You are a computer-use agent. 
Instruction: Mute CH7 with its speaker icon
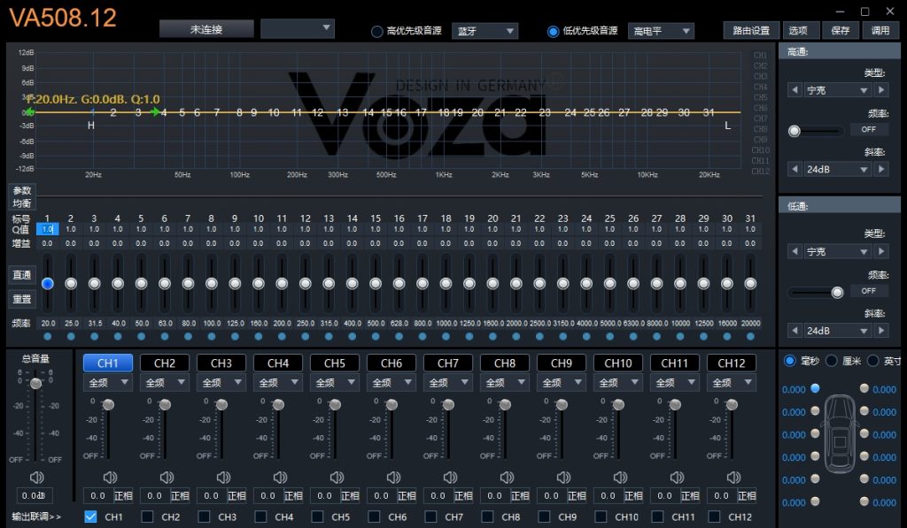point(450,478)
